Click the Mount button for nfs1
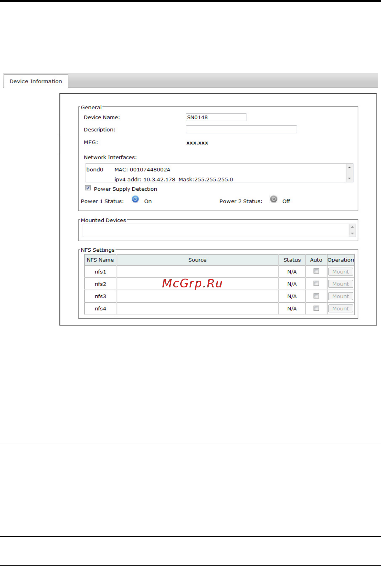381x566 pixels. click(340, 272)
